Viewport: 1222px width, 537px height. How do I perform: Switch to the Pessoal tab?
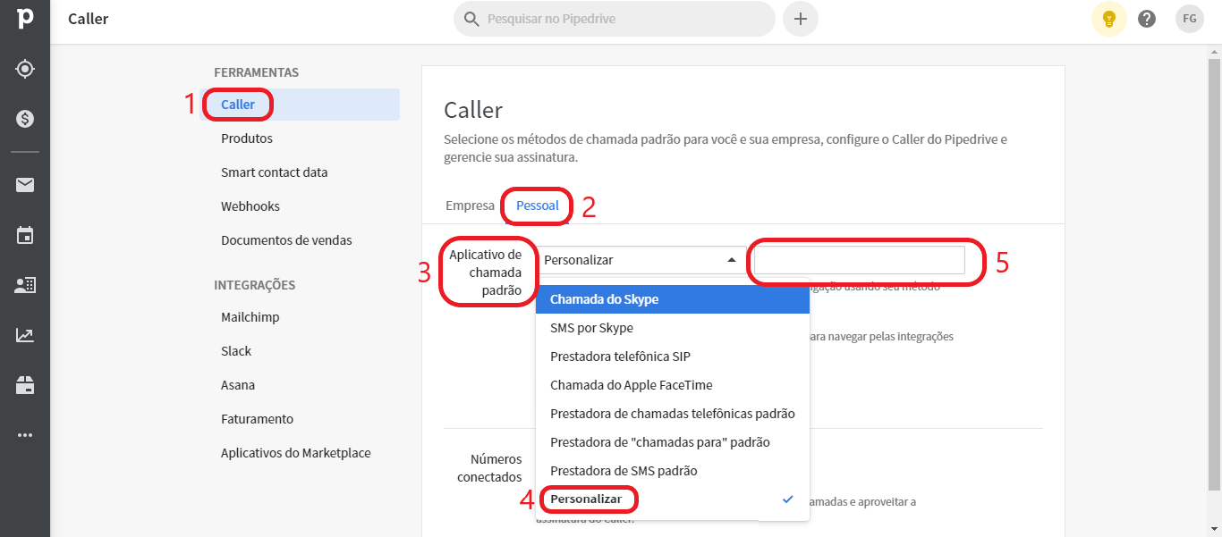coord(538,206)
